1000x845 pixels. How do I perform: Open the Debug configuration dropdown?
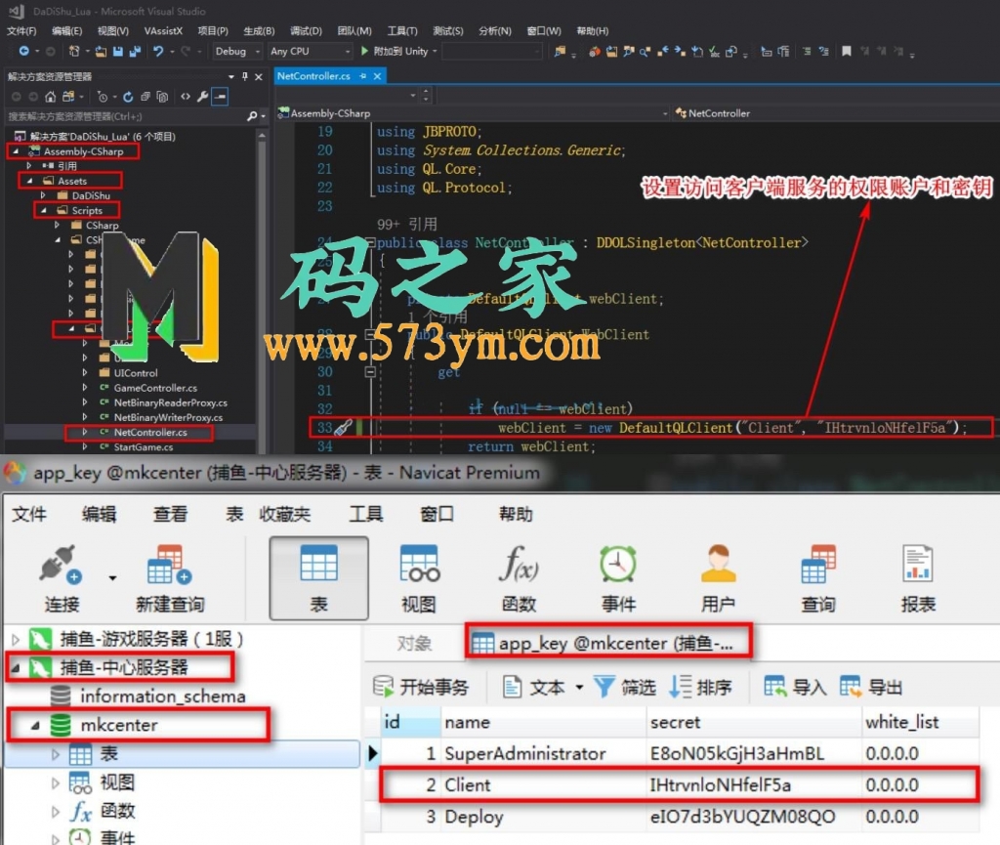(x=238, y=51)
